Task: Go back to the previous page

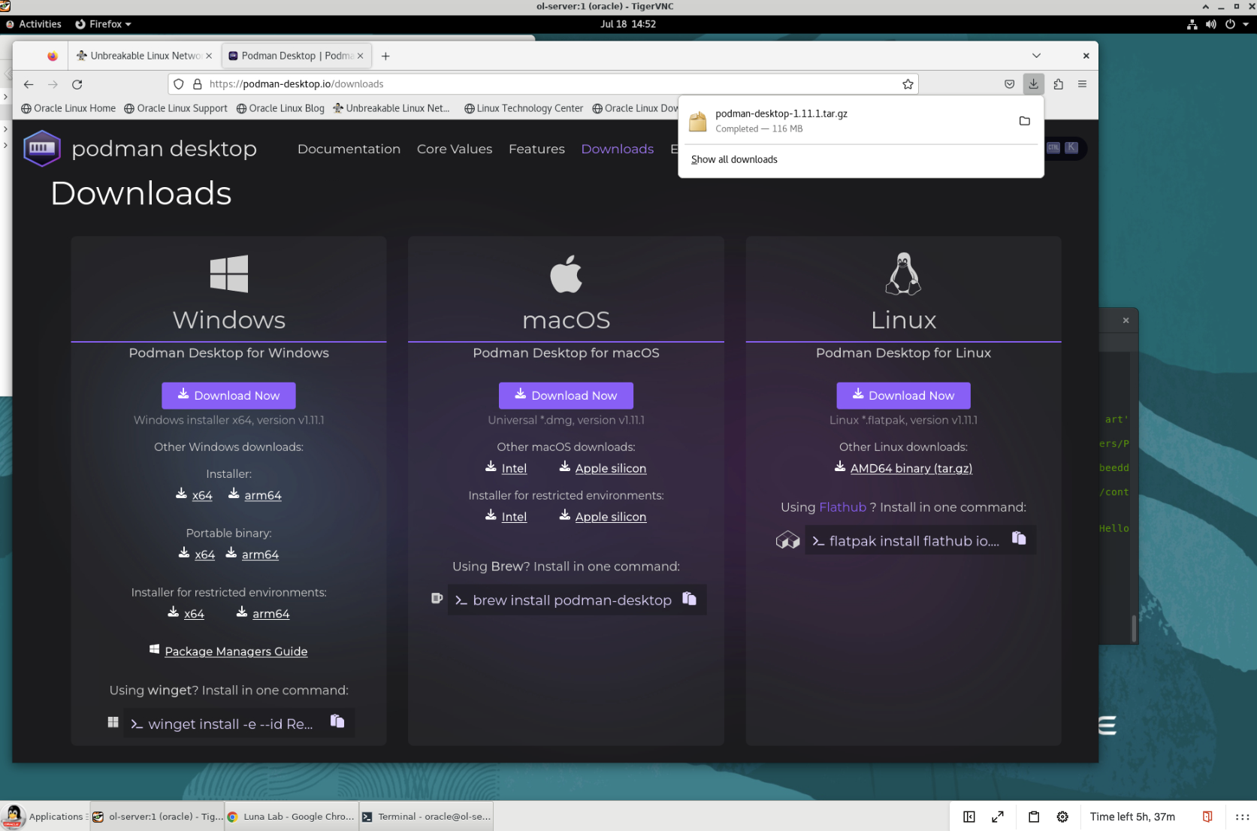Action: pos(29,84)
